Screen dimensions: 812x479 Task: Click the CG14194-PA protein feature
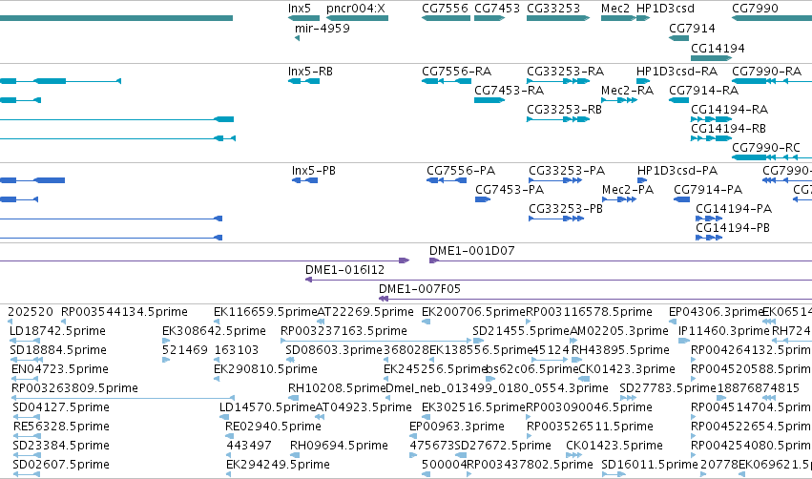tap(709, 219)
